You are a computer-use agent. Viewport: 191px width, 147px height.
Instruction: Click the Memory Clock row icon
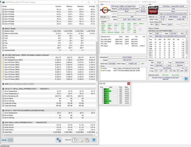pyautogui.click(x=3, y=31)
